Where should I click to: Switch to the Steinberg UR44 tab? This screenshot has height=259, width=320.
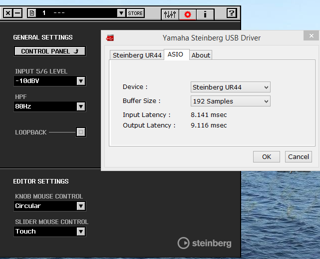[x=137, y=55]
